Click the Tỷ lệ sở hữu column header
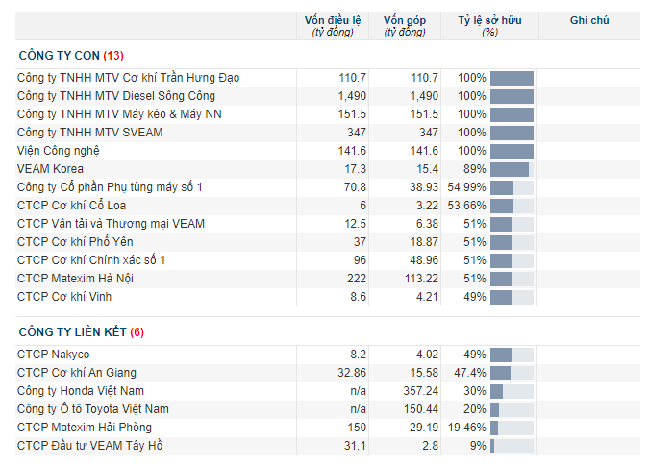 (489, 26)
